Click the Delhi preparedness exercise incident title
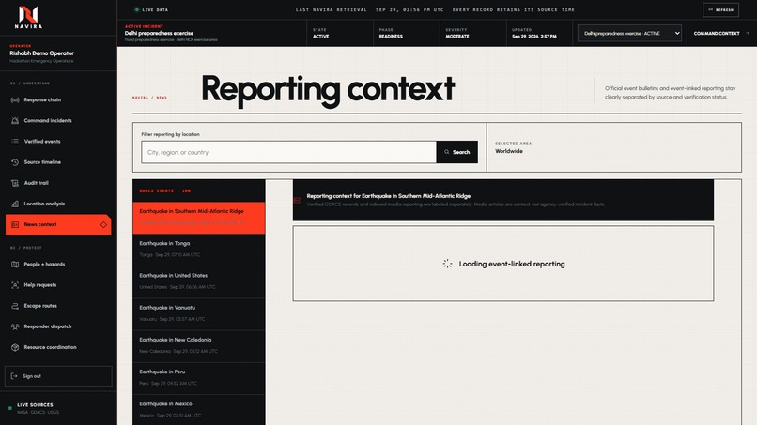 [159, 33]
